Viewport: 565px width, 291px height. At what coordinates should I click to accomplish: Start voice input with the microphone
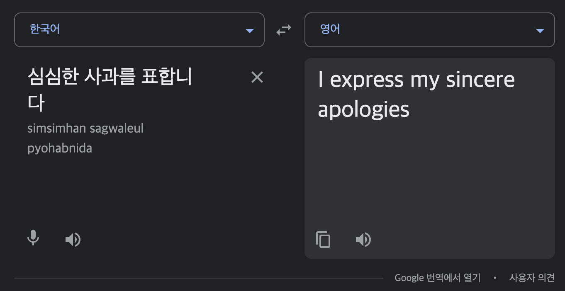click(x=33, y=238)
